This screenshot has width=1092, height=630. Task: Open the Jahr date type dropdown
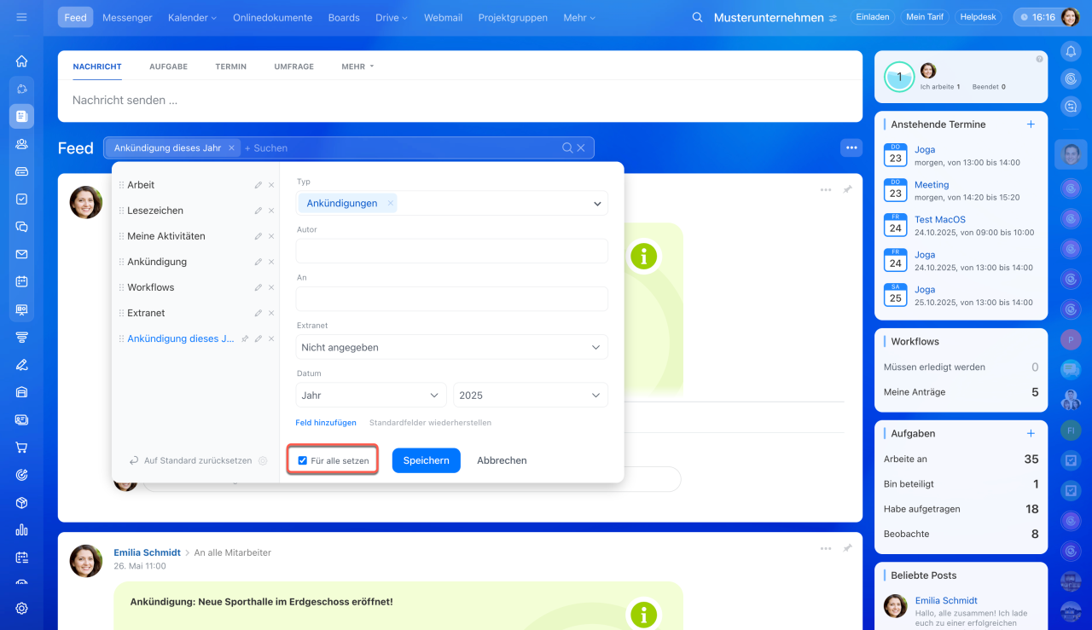371,395
